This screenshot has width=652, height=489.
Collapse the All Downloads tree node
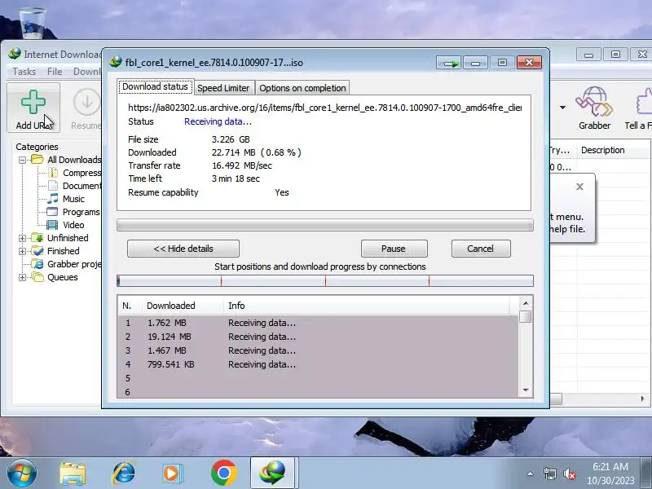coord(23,160)
